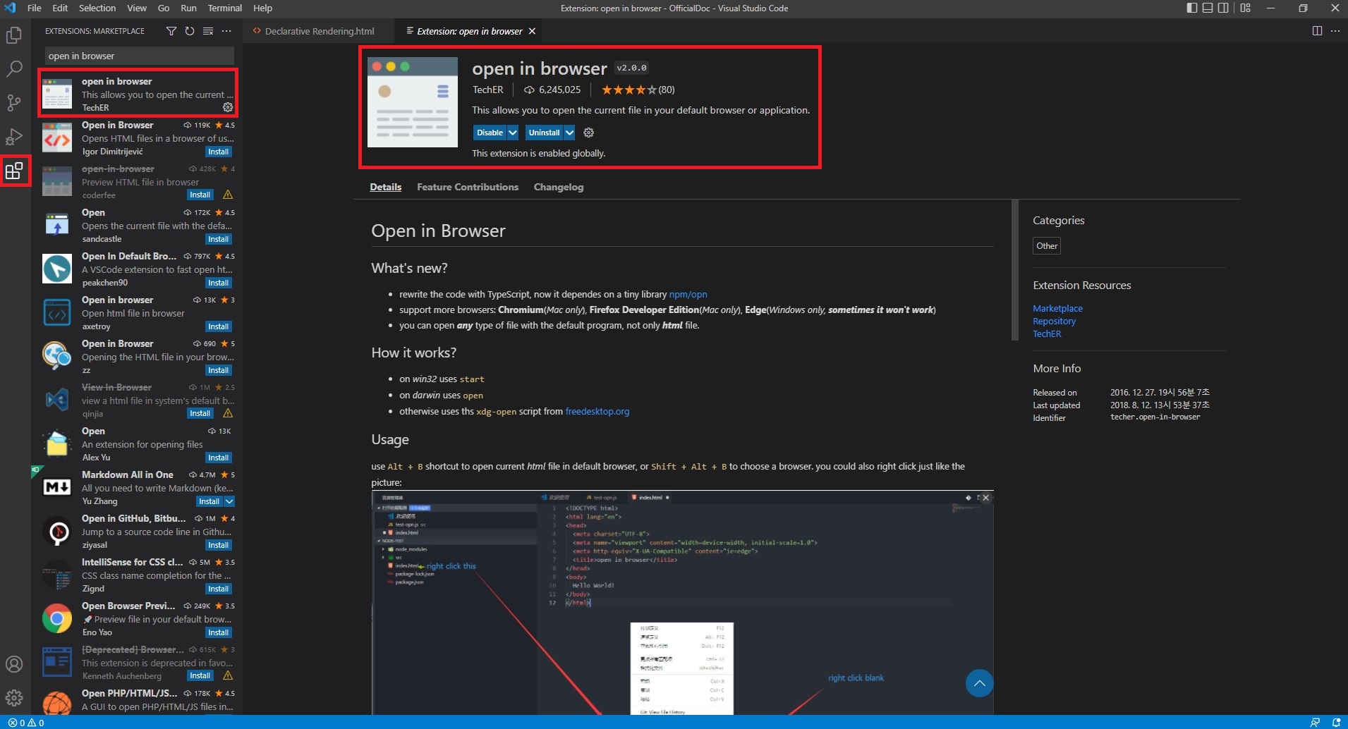Select the Details tab
The height and width of the screenshot is (729, 1348).
coord(386,187)
